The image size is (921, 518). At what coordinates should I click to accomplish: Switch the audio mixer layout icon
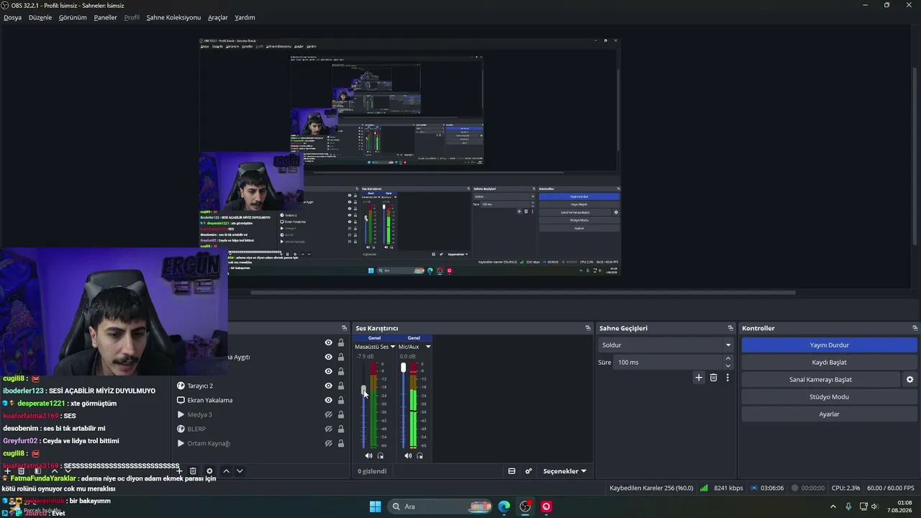point(512,471)
